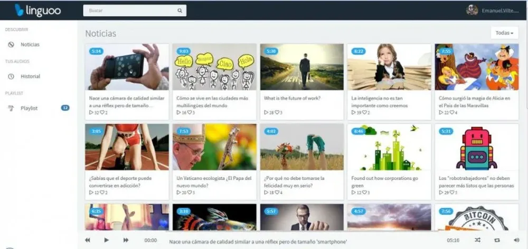This screenshot has height=249, width=528.
Task: Skip to the next track in the player
Action: click(126, 240)
